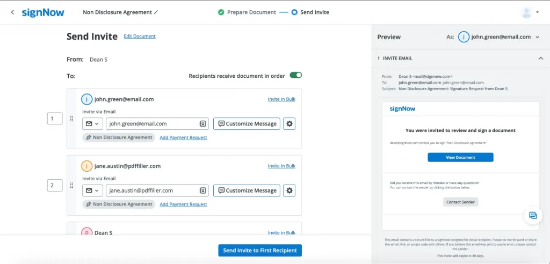The width and height of the screenshot is (550, 264).
Task: Open delivery method dropdown for jane.austin
Action: [x=92, y=190]
